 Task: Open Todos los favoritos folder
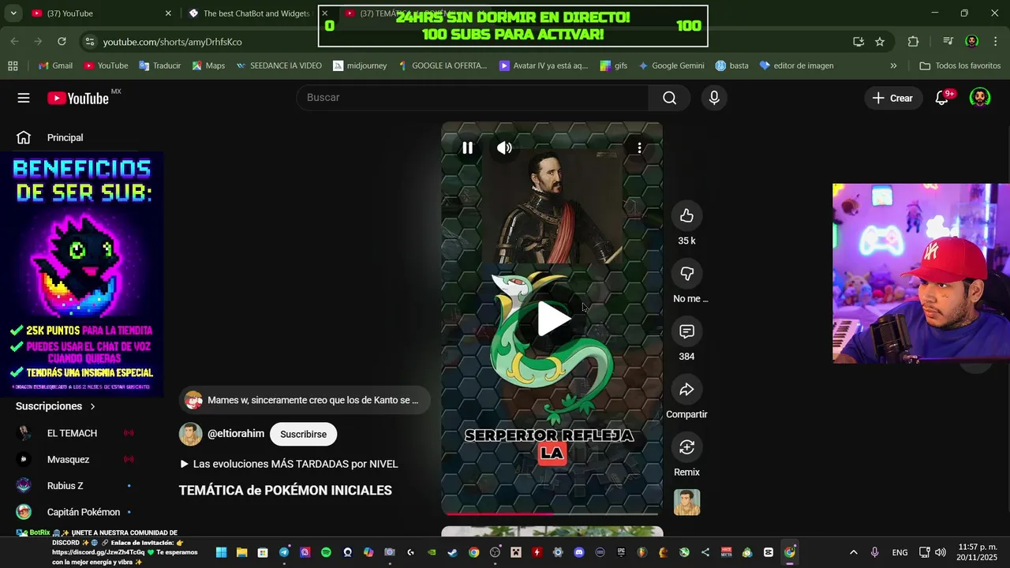tap(959, 65)
